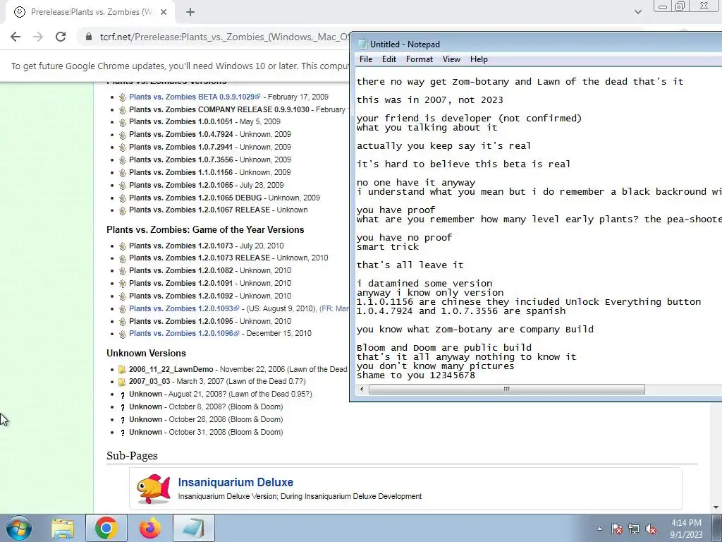Click 'Plants vs. Zombies 1.2.0.1065 DEBUG' entry
The image size is (722, 542).
195,198
